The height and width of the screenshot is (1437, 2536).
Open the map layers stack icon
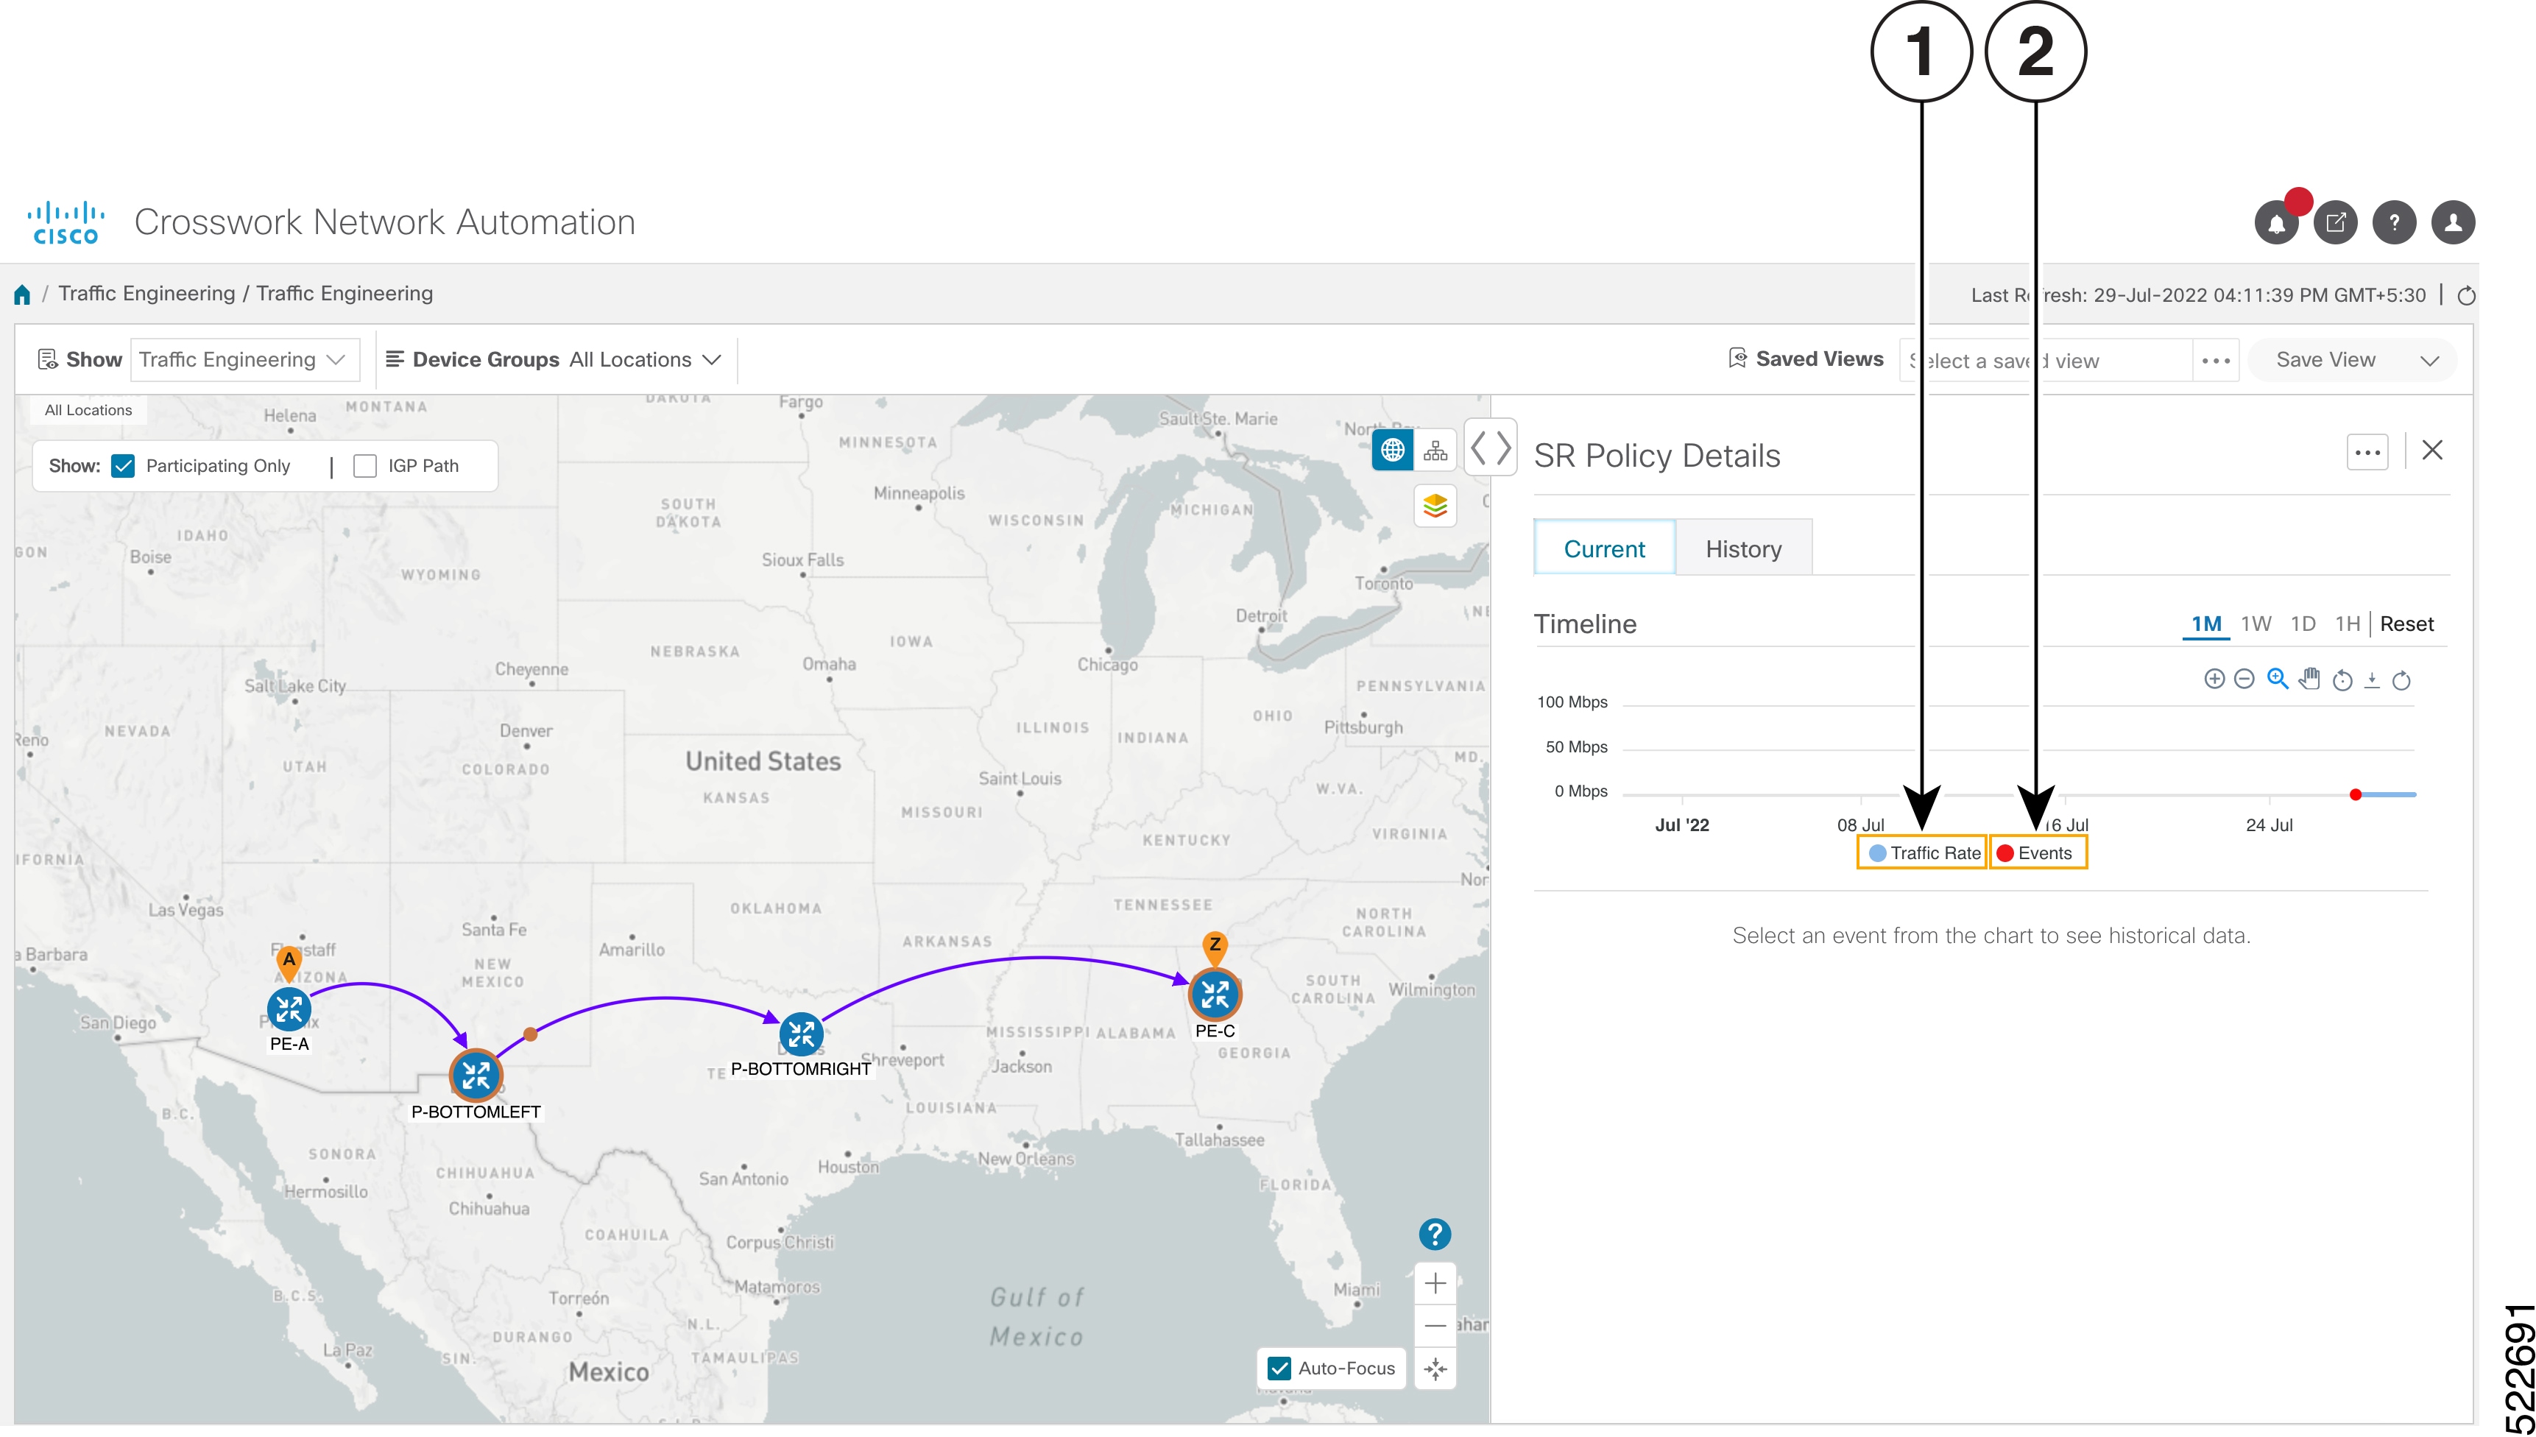tap(1435, 506)
